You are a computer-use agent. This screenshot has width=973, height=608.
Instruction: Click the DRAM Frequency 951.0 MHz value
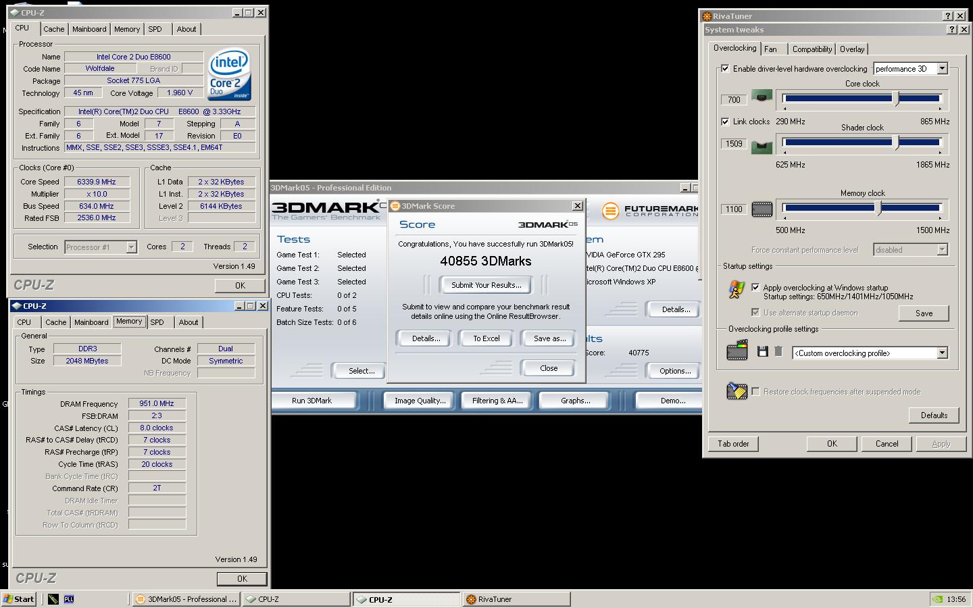click(157, 403)
